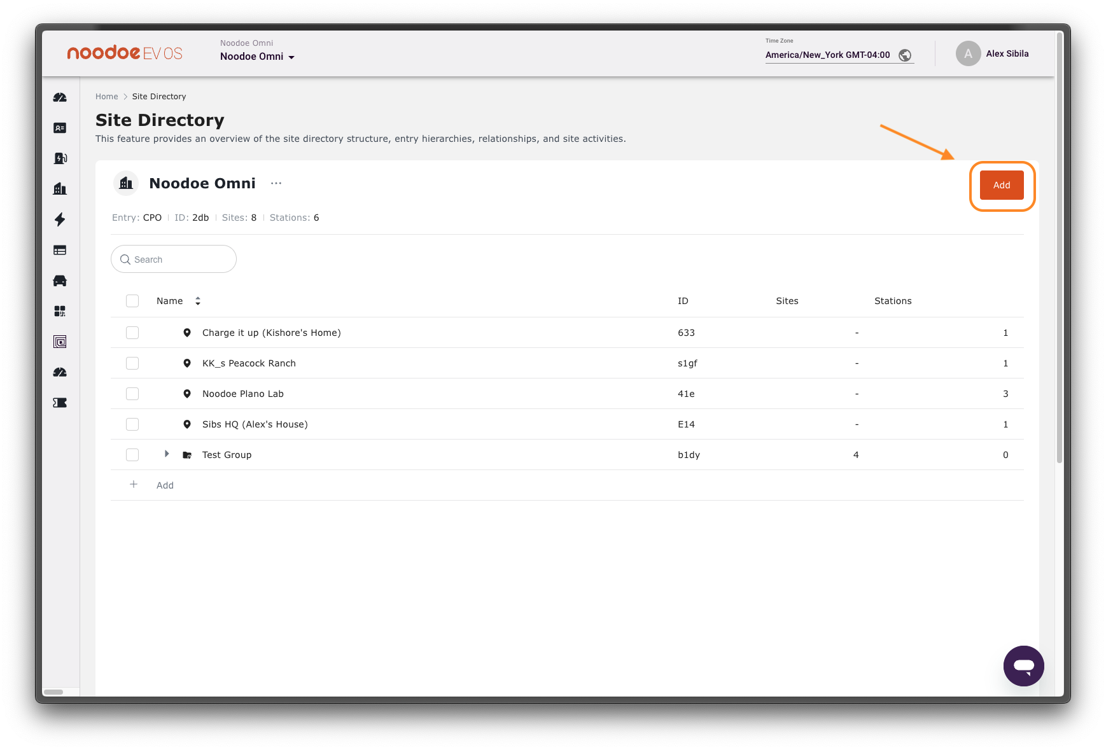Screen dimensions: 1106x750
Task: Click the orange Add button
Action: tap(1001, 185)
